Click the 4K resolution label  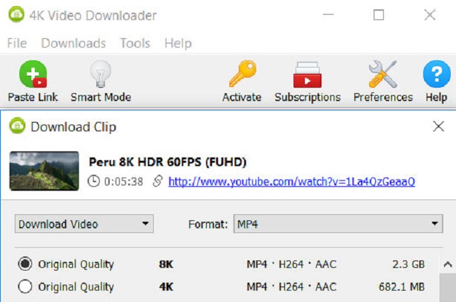[166, 287]
